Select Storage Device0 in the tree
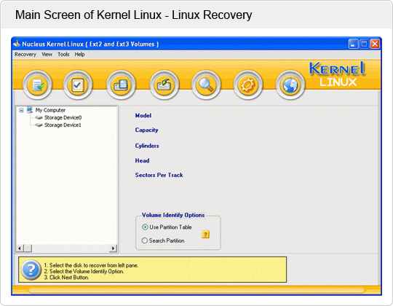This screenshot has width=393, height=306. [63, 117]
